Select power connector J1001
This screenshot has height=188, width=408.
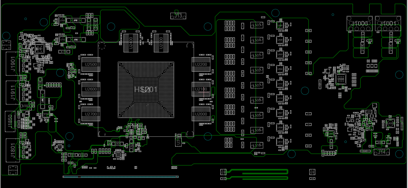pyautogui.click(x=388, y=23)
